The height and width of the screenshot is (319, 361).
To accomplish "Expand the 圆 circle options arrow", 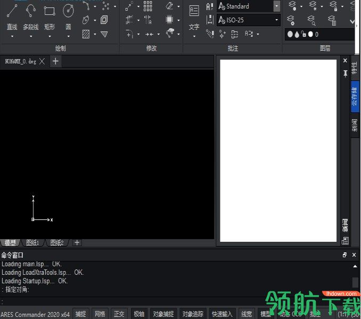I will click(x=68, y=36).
